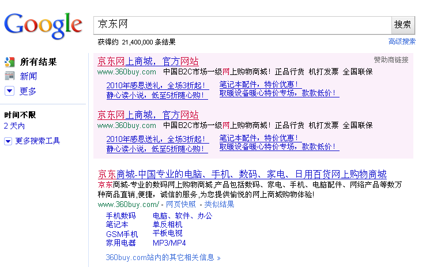426x267 pixels.
Task: Expand the 更多 dropdown arrow in sidebar
Action: 9,91
